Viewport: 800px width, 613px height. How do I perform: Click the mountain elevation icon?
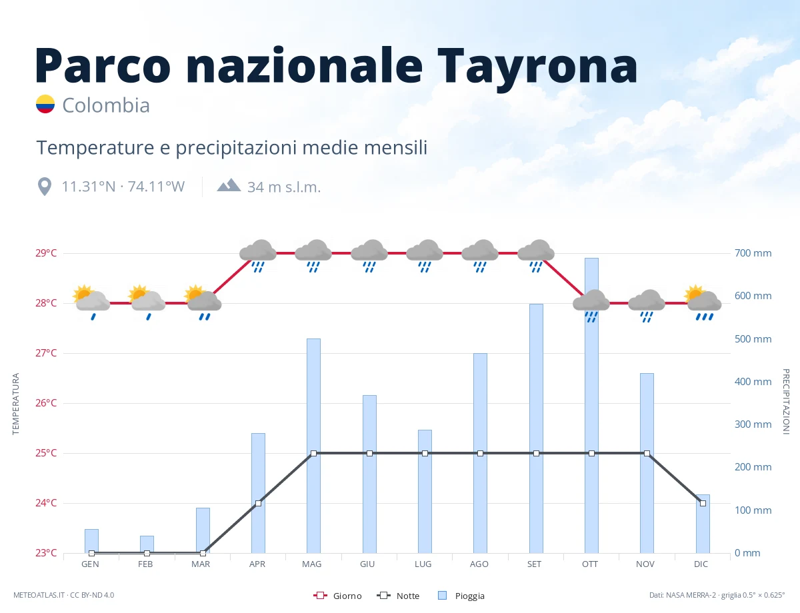pyautogui.click(x=229, y=185)
